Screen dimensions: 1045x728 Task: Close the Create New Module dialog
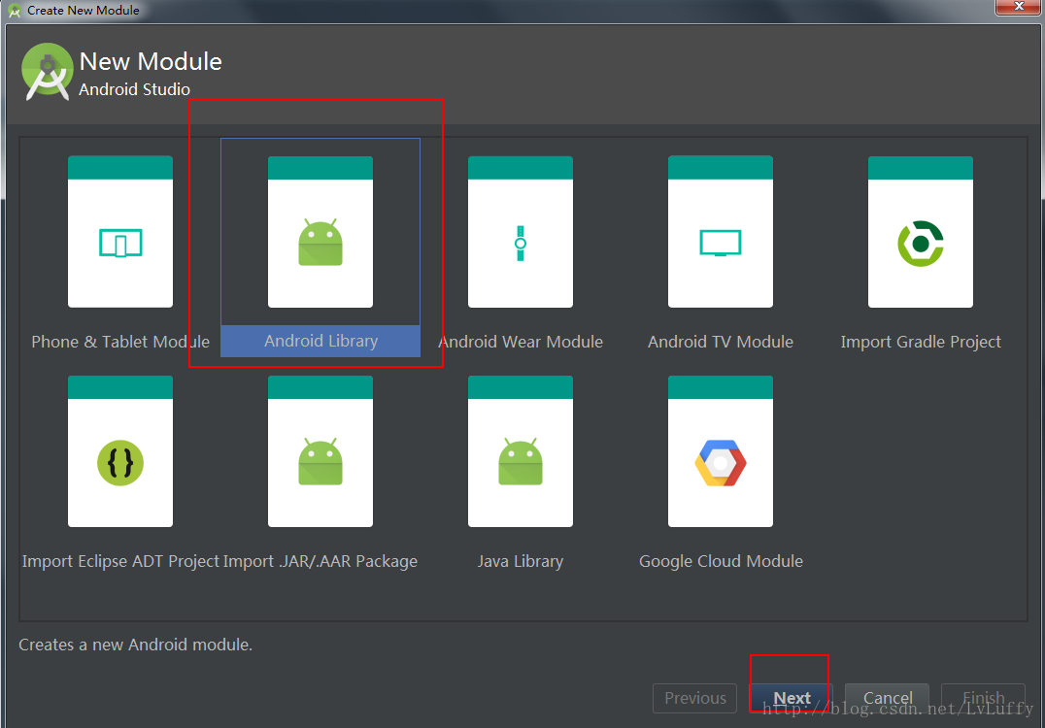click(1019, 7)
